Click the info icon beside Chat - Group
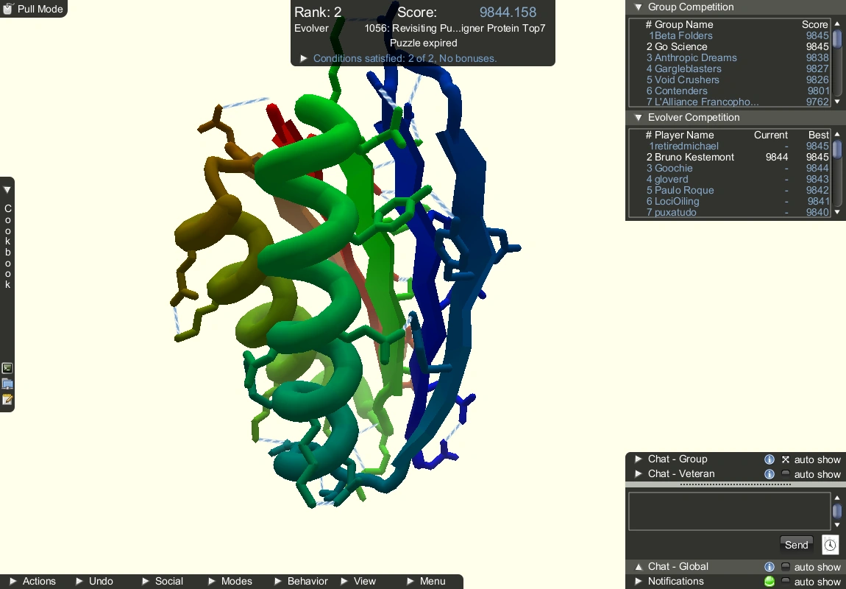 coord(769,459)
